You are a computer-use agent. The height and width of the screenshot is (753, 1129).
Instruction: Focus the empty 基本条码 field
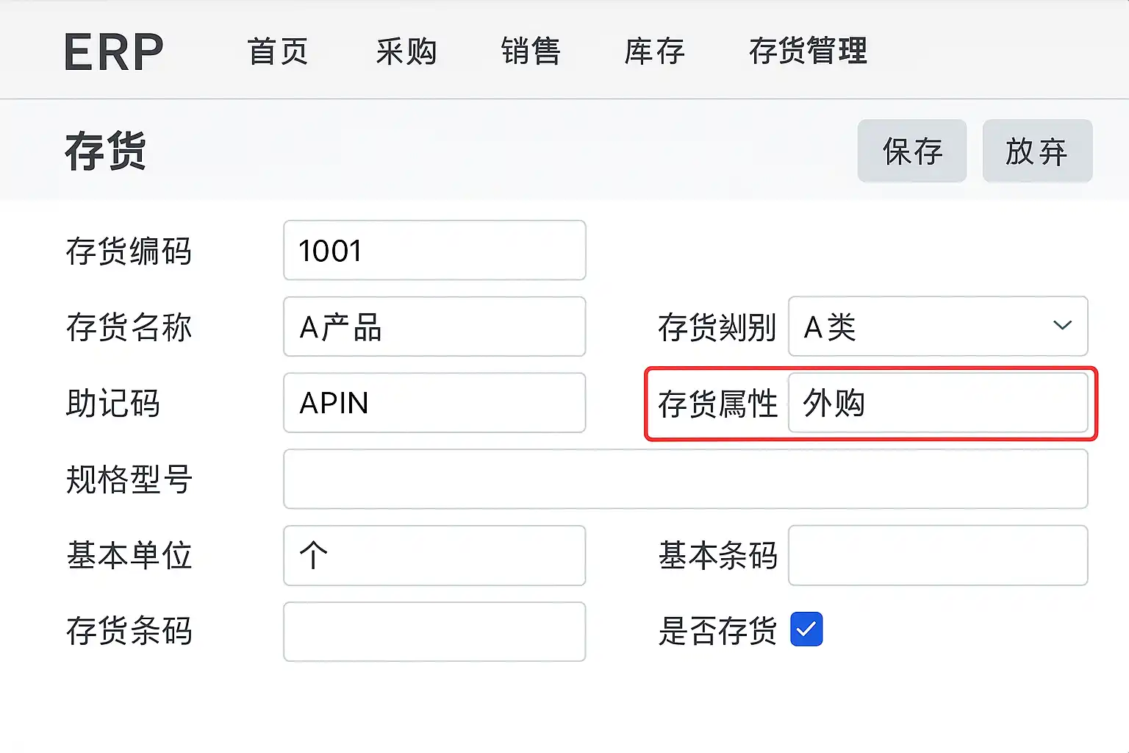[937, 555]
